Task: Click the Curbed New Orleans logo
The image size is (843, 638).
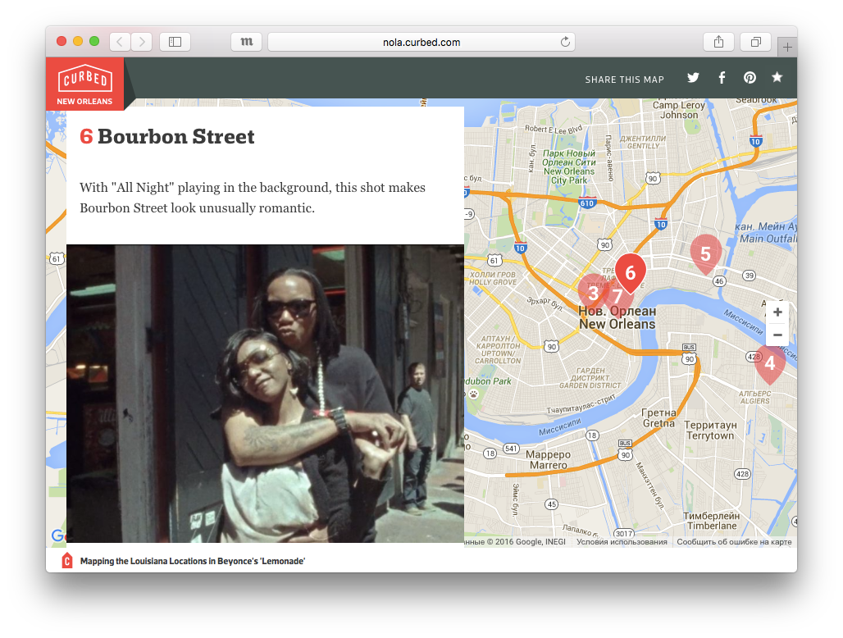Action: tap(84, 84)
